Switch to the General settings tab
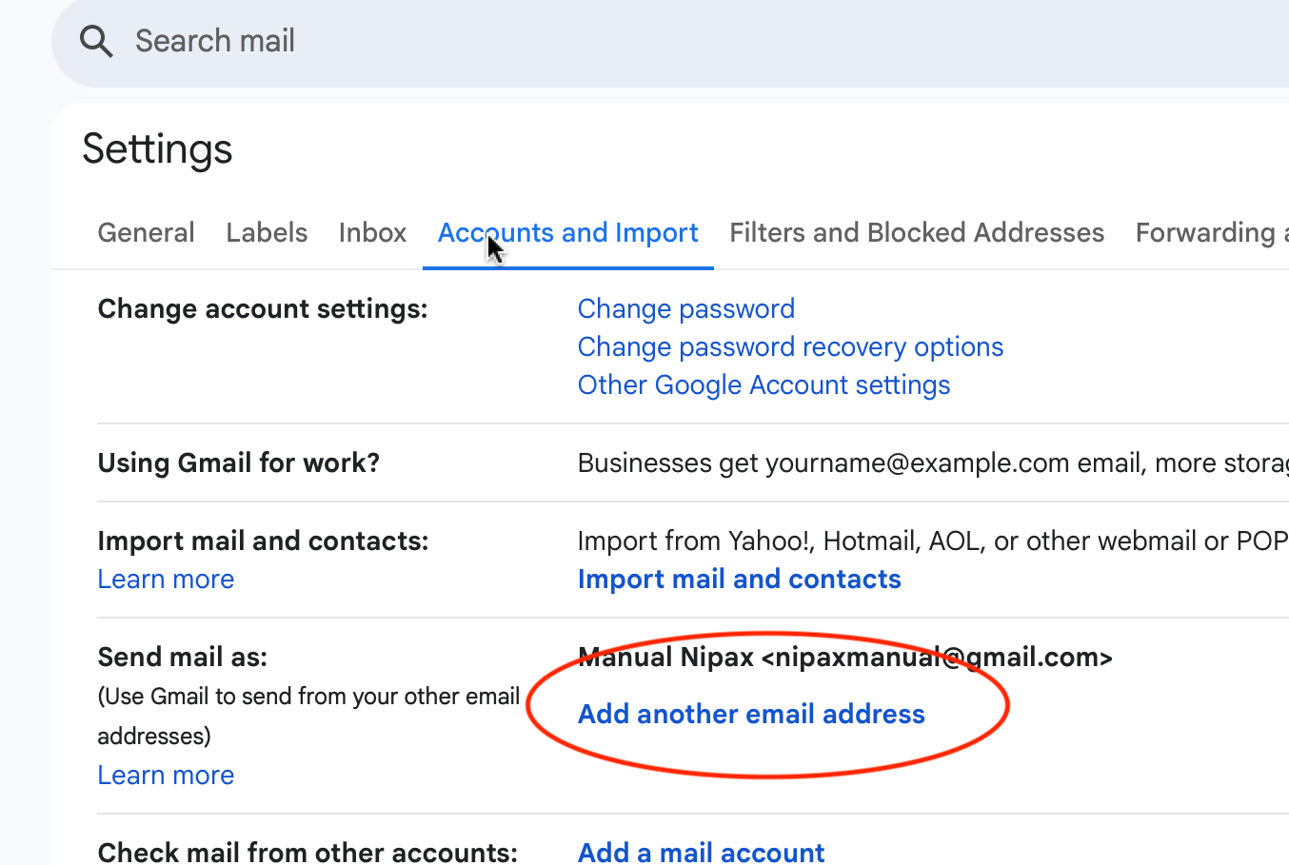 tap(146, 233)
